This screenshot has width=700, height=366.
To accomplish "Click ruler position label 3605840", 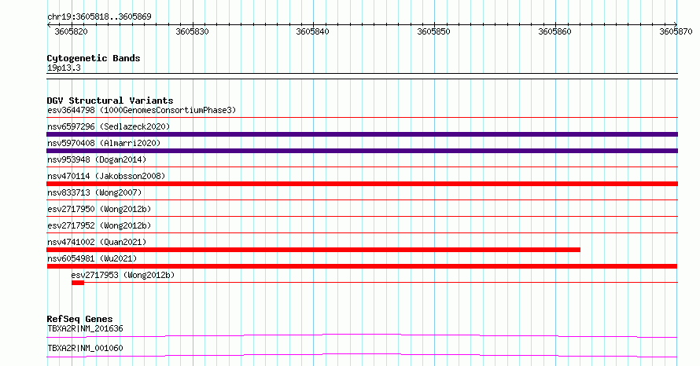I will (x=312, y=31).
